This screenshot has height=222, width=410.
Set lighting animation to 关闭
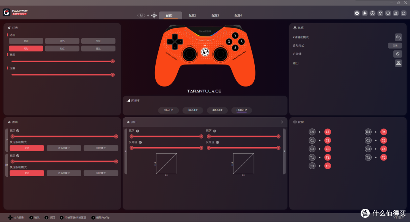[26, 41]
